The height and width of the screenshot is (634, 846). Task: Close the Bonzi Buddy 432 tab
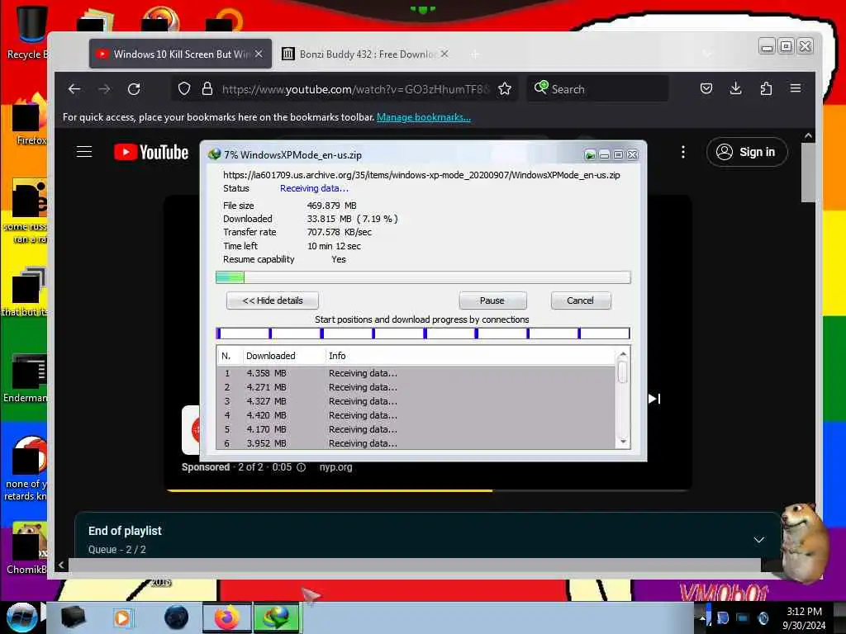pos(444,54)
